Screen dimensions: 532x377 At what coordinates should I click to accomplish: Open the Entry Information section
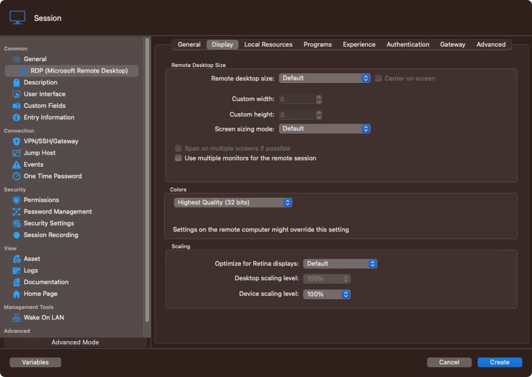49,117
